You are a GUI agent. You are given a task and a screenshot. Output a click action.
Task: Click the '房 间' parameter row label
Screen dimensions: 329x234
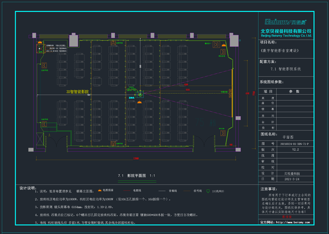pyautogui.click(x=268, y=116)
